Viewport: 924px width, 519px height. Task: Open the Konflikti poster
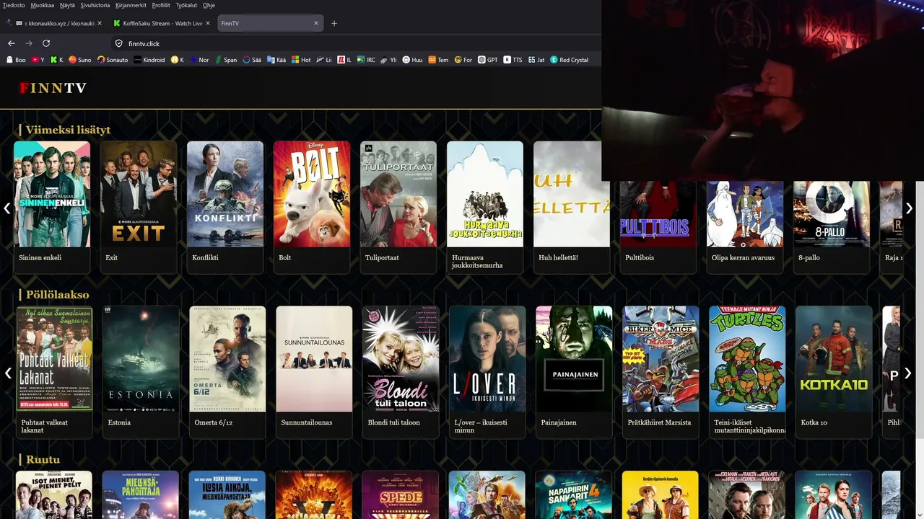225,194
